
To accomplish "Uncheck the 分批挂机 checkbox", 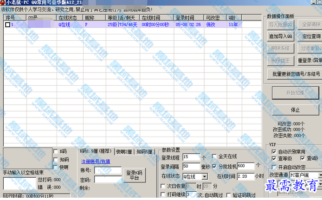I will tap(214, 166).
